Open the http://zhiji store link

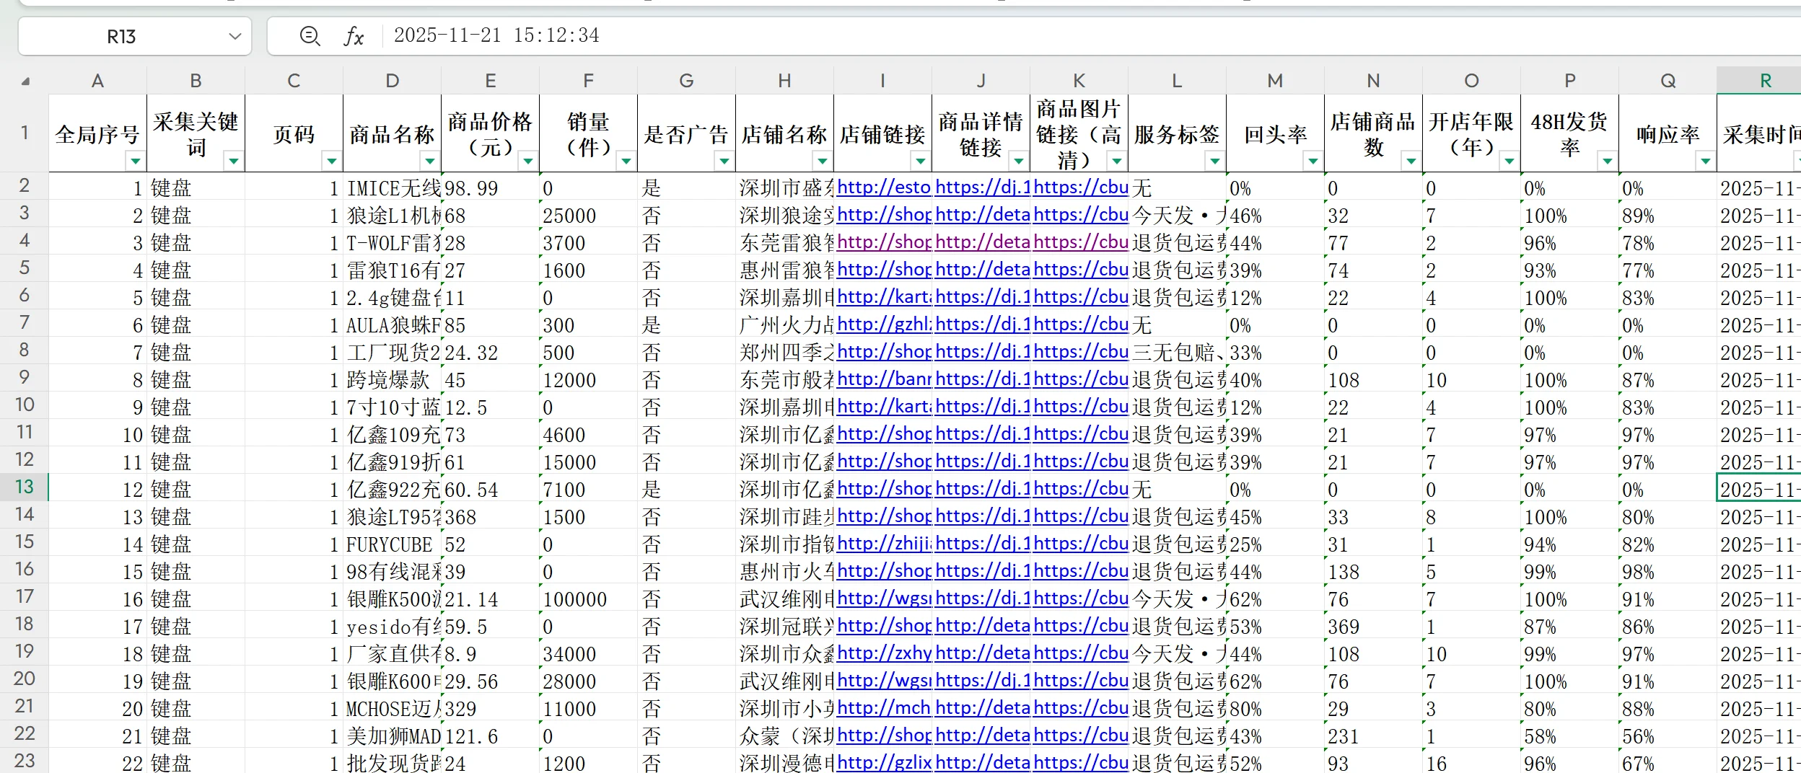884,544
